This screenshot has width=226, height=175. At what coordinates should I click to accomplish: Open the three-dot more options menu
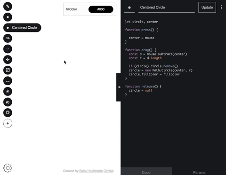[x=221, y=8]
